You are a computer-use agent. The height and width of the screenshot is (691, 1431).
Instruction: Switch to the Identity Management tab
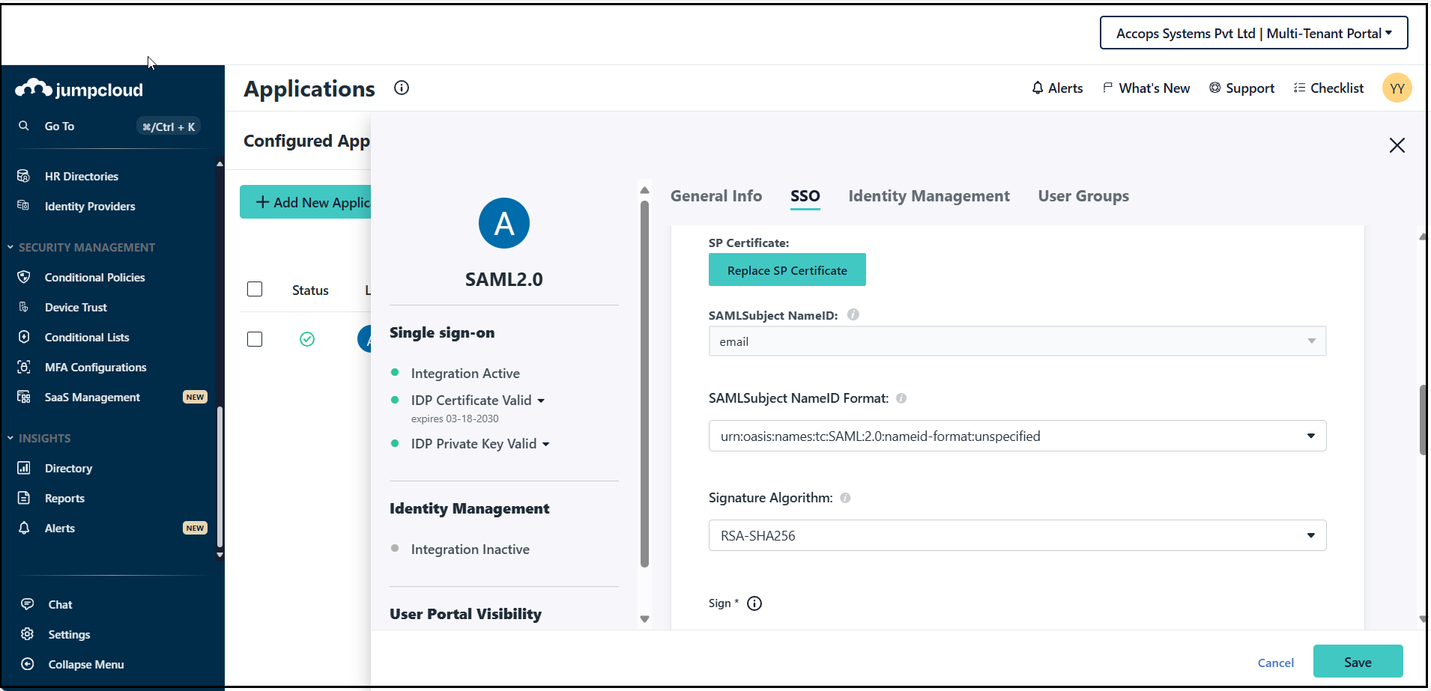pyautogui.click(x=928, y=196)
